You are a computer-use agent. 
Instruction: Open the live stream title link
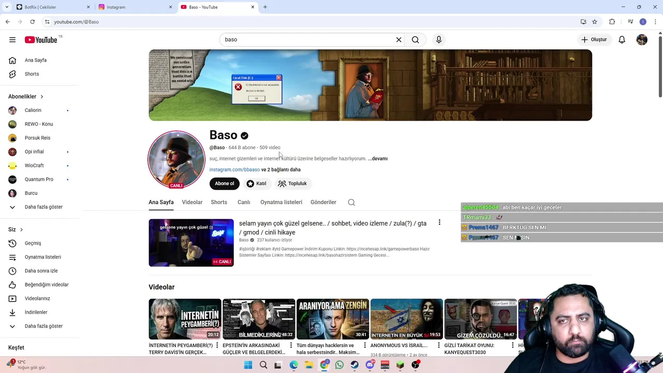pyautogui.click(x=333, y=228)
